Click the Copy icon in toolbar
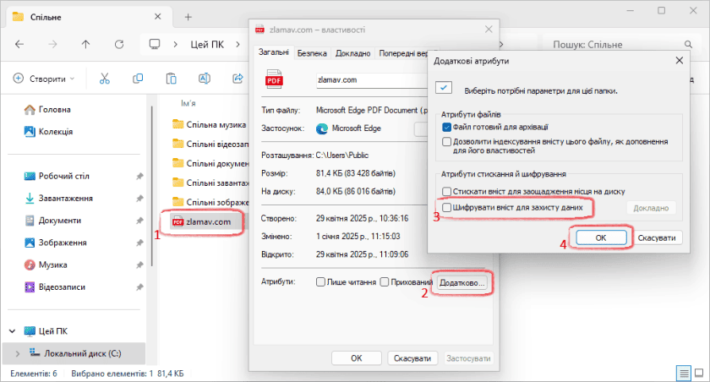The height and width of the screenshot is (382, 710). tap(138, 79)
